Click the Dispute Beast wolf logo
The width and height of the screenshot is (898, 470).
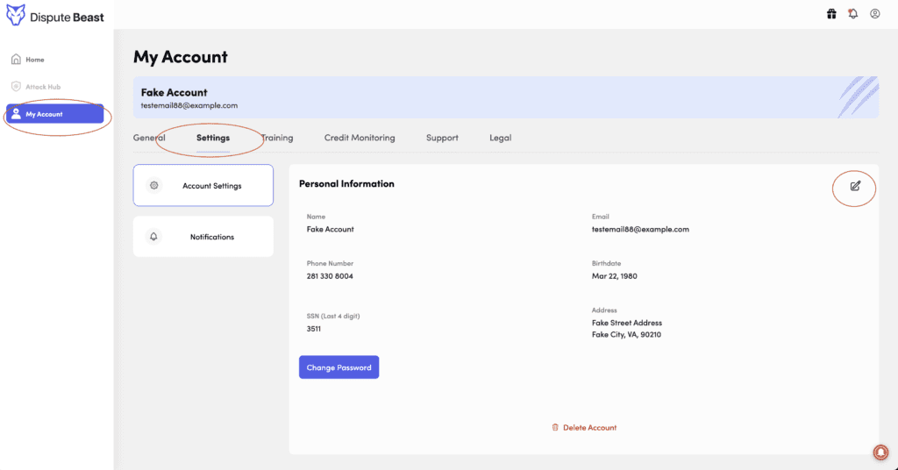17,14
